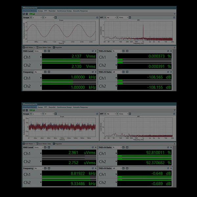Click the Sweep tab in the noise-scope window
The width and height of the screenshot is (197, 197).
click(x=40, y=107)
